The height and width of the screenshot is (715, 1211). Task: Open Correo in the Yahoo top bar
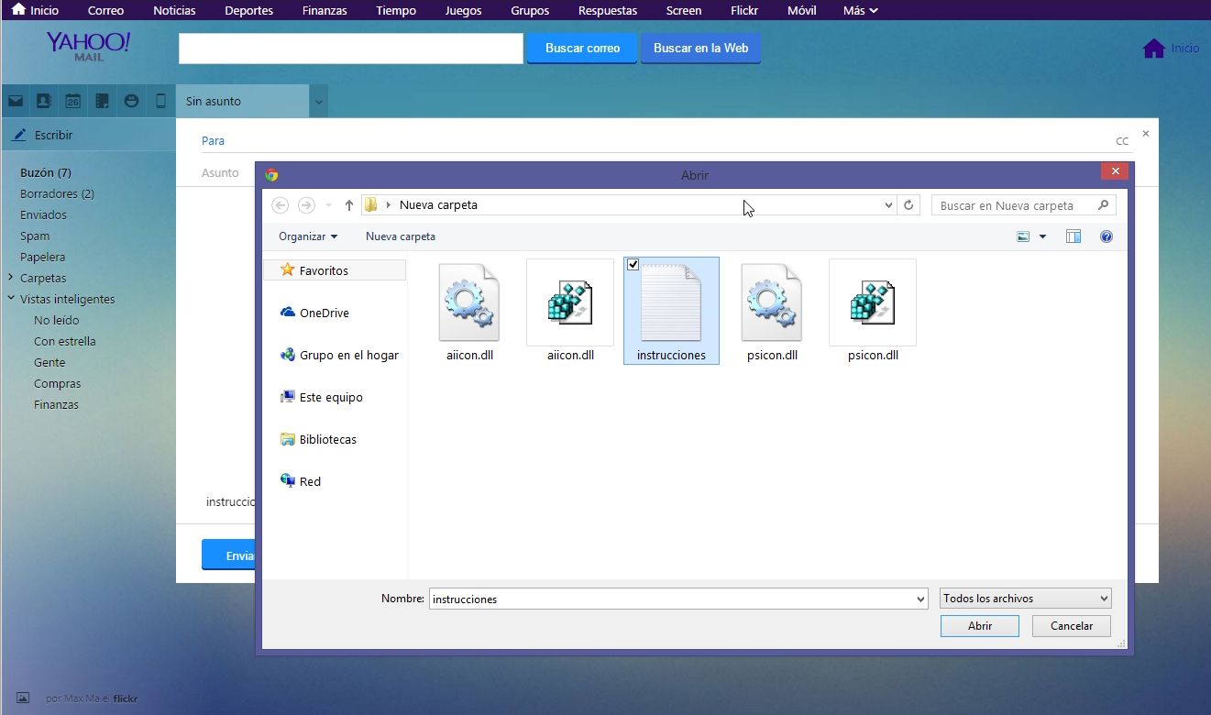tap(105, 11)
